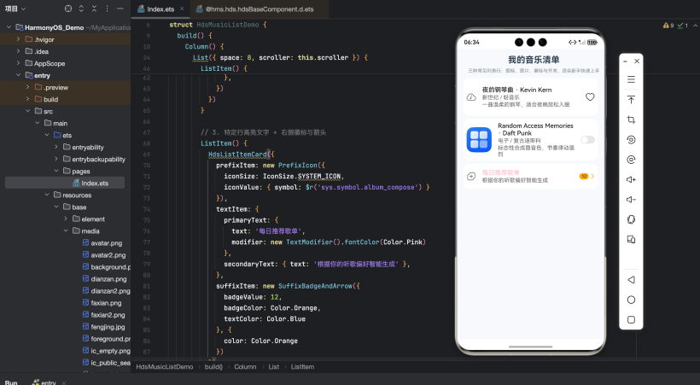Toggle the switch on Random Access Memories item
The height and width of the screenshot is (385, 700).
click(x=587, y=139)
